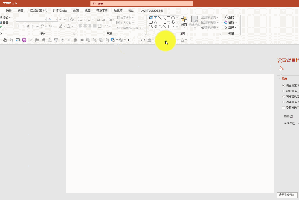Click the crop icon in quick toolbar
The width and height of the screenshot is (299, 200).
coord(11,40)
